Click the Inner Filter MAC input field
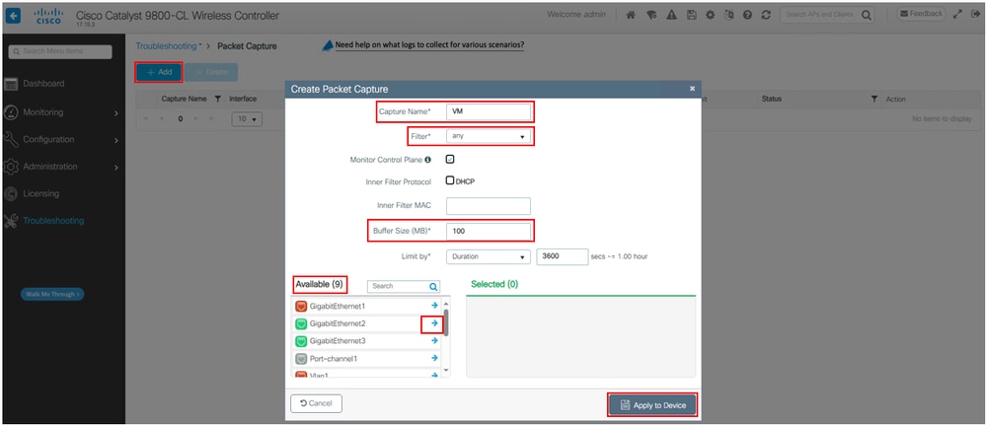Screen dimensions: 986x425 489,205
